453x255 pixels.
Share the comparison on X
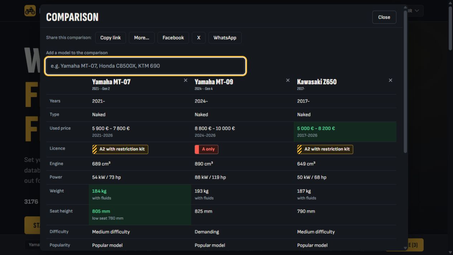pos(199,38)
